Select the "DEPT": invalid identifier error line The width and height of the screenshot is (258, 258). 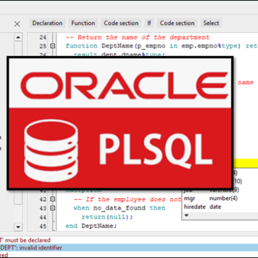pos(129,248)
